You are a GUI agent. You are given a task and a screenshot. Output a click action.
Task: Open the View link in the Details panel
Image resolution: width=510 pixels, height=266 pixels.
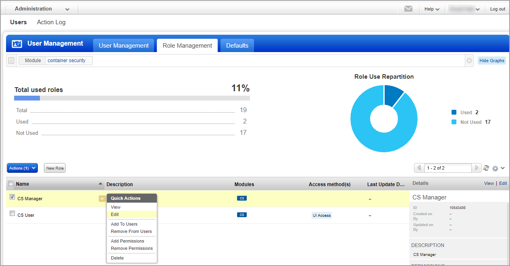[489, 183]
